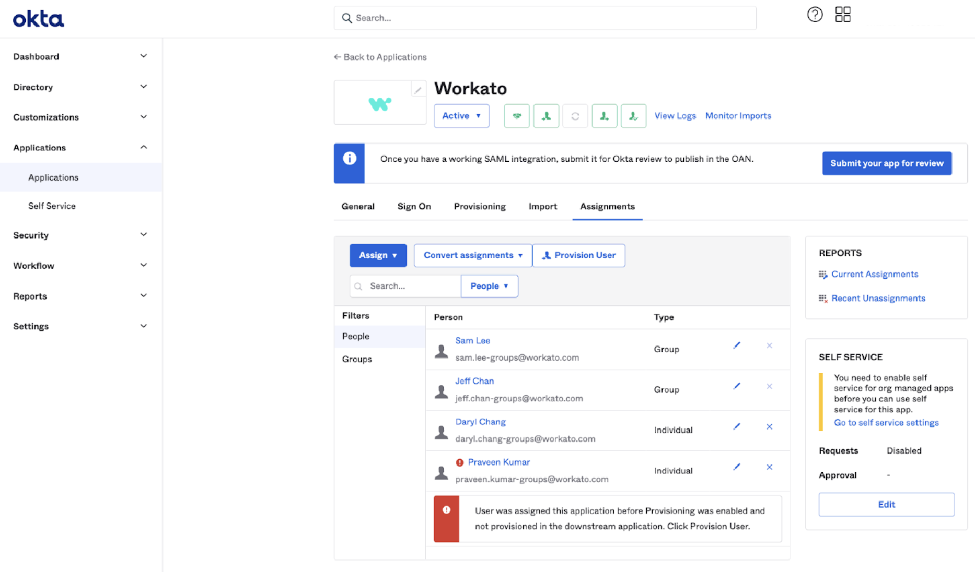Open the Active status dropdown
This screenshot has height=572, width=975.
click(461, 116)
